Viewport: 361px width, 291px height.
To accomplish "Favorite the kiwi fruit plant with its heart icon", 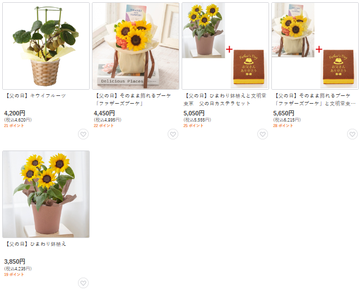I will tap(83, 134).
